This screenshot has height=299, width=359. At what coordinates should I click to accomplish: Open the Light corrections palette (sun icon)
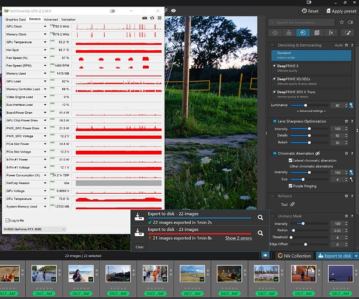[x=274, y=33]
